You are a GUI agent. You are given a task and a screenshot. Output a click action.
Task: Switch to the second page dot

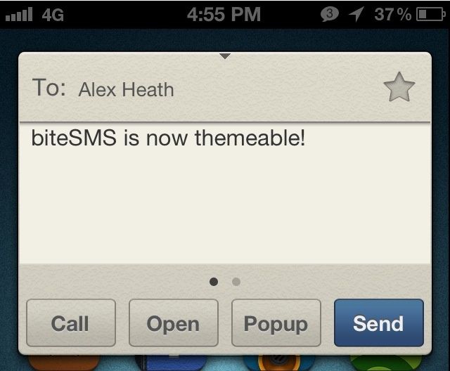pyautogui.click(x=236, y=282)
